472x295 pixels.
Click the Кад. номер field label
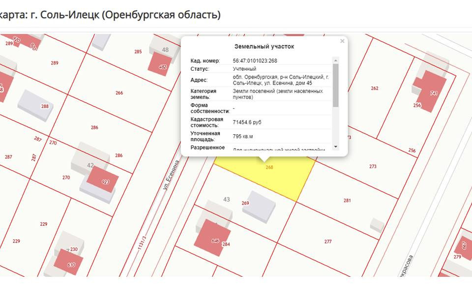tap(205, 60)
